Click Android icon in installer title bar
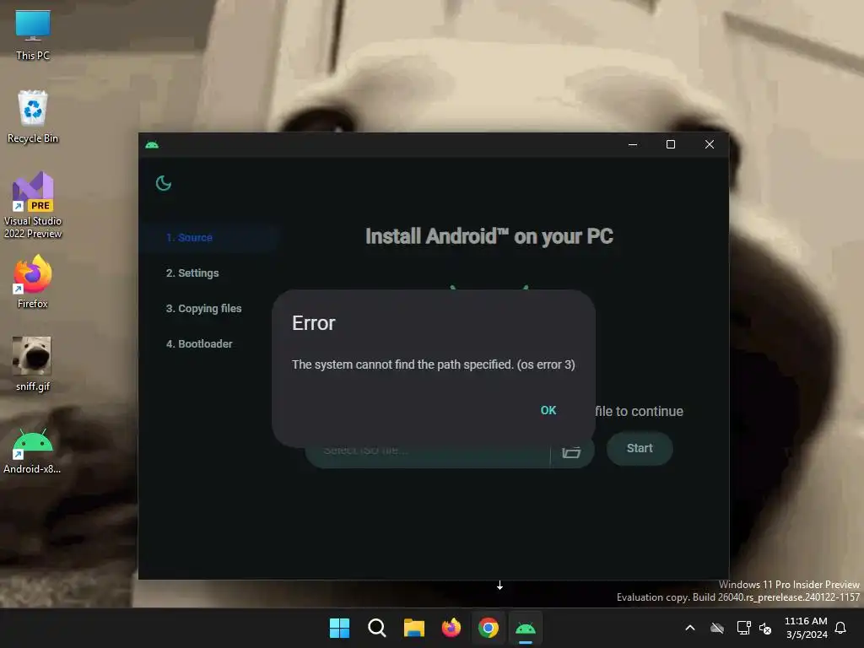Viewport: 864px width, 648px height. [152, 144]
